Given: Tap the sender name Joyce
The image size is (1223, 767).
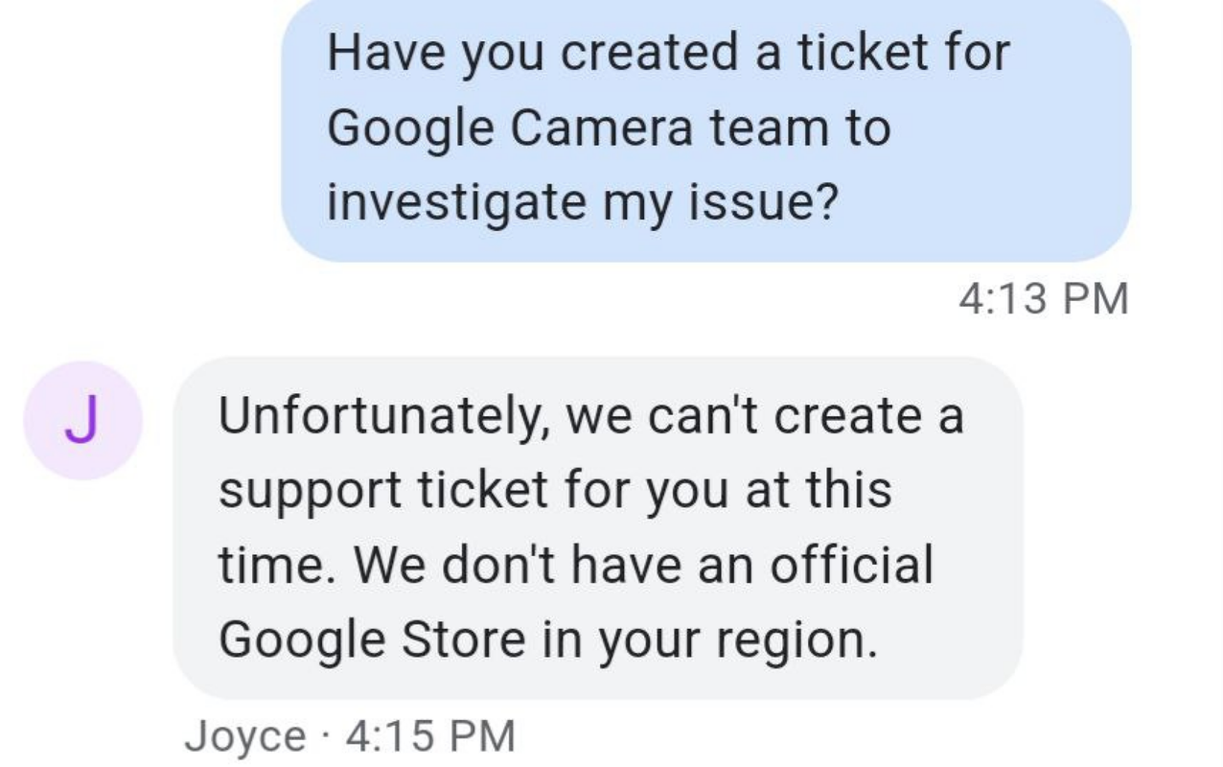Looking at the screenshot, I should coord(244,736).
